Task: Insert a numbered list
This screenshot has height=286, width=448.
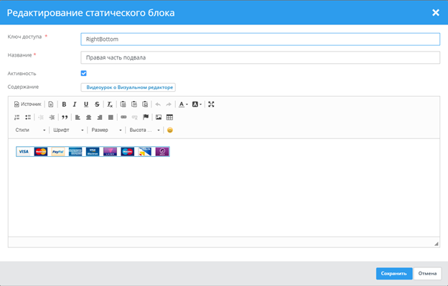Action: tap(17, 117)
